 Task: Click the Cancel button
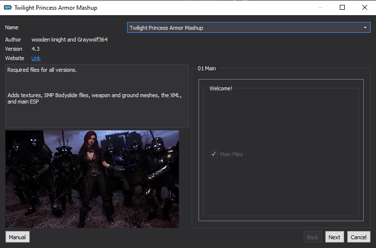[x=358, y=237]
